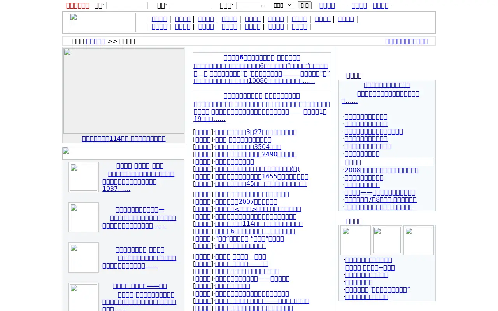Viewport: 498px width, 311px height.
Task: Click the wide banner image below the '114' caption
Action: pyautogui.click(x=123, y=153)
